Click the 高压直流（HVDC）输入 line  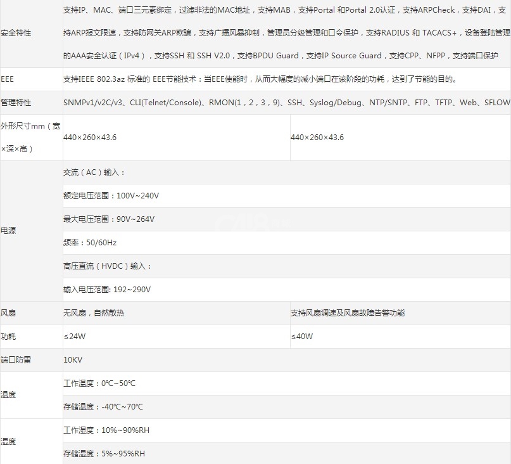point(108,266)
